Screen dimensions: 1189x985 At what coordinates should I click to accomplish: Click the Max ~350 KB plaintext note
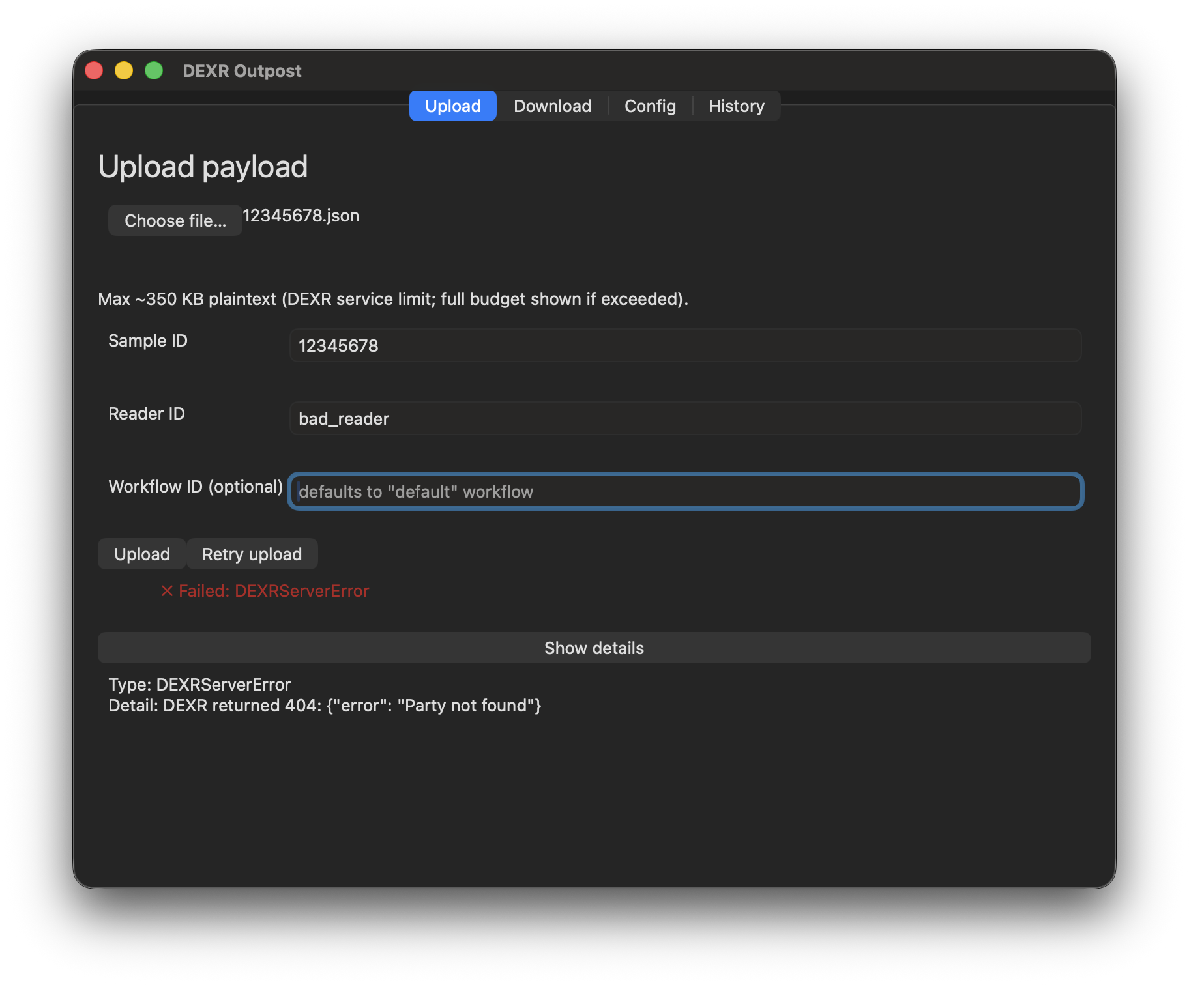[x=393, y=299]
